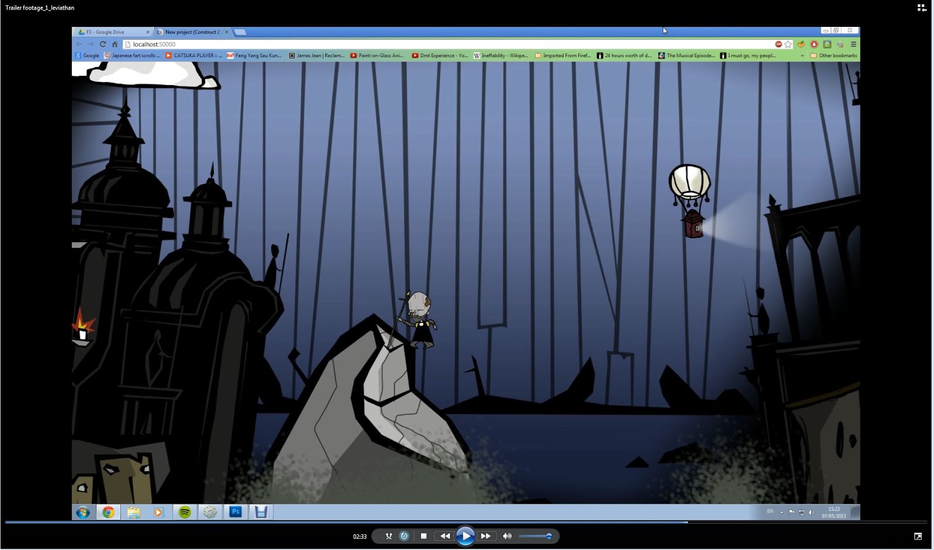Image resolution: width=934 pixels, height=550 pixels.
Task: Close the New project tab
Action: click(226, 32)
